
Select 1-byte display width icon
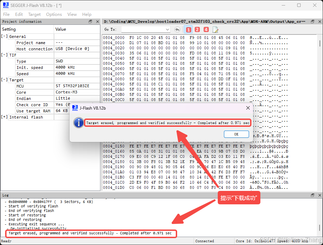[188, 30]
